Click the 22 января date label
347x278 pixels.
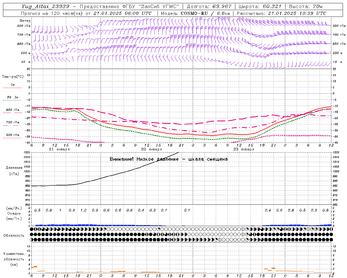tap(152, 149)
